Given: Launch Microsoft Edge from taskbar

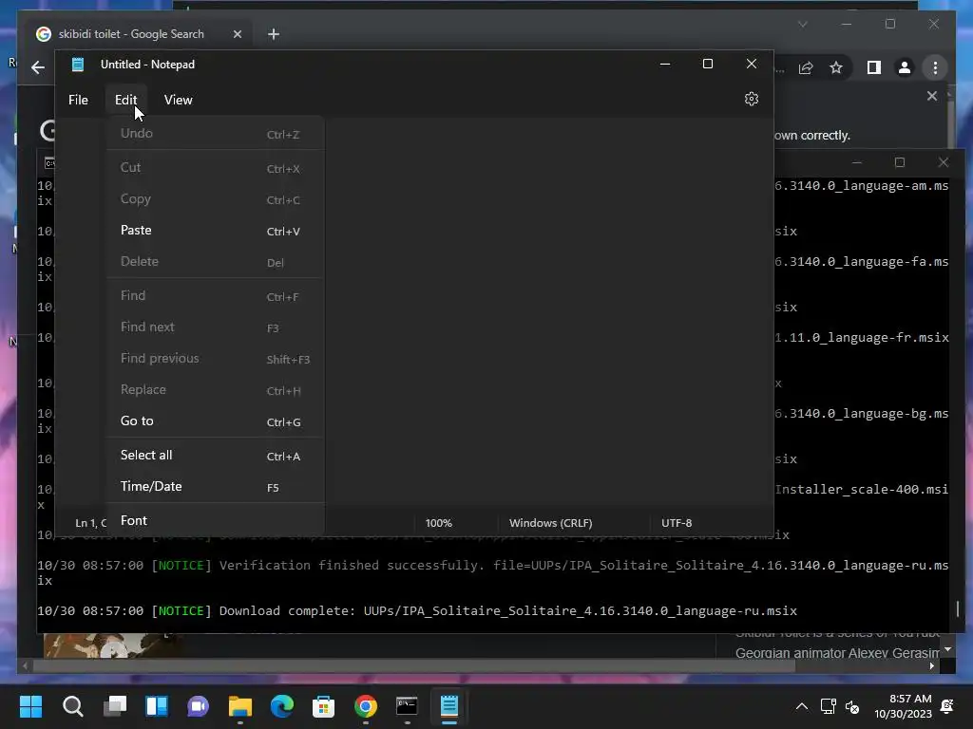Looking at the screenshot, I should [281, 706].
